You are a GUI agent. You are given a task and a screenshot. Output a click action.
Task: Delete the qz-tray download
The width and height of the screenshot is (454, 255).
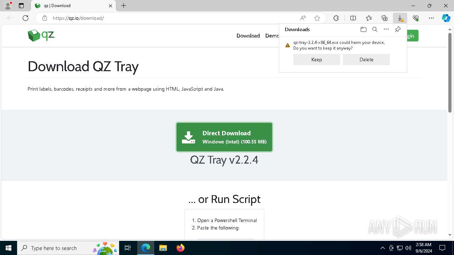(366, 59)
